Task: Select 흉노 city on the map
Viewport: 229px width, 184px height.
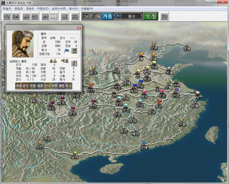Action: click(x=93, y=70)
